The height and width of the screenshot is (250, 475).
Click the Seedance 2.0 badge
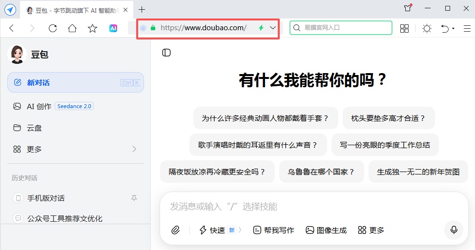coord(74,106)
